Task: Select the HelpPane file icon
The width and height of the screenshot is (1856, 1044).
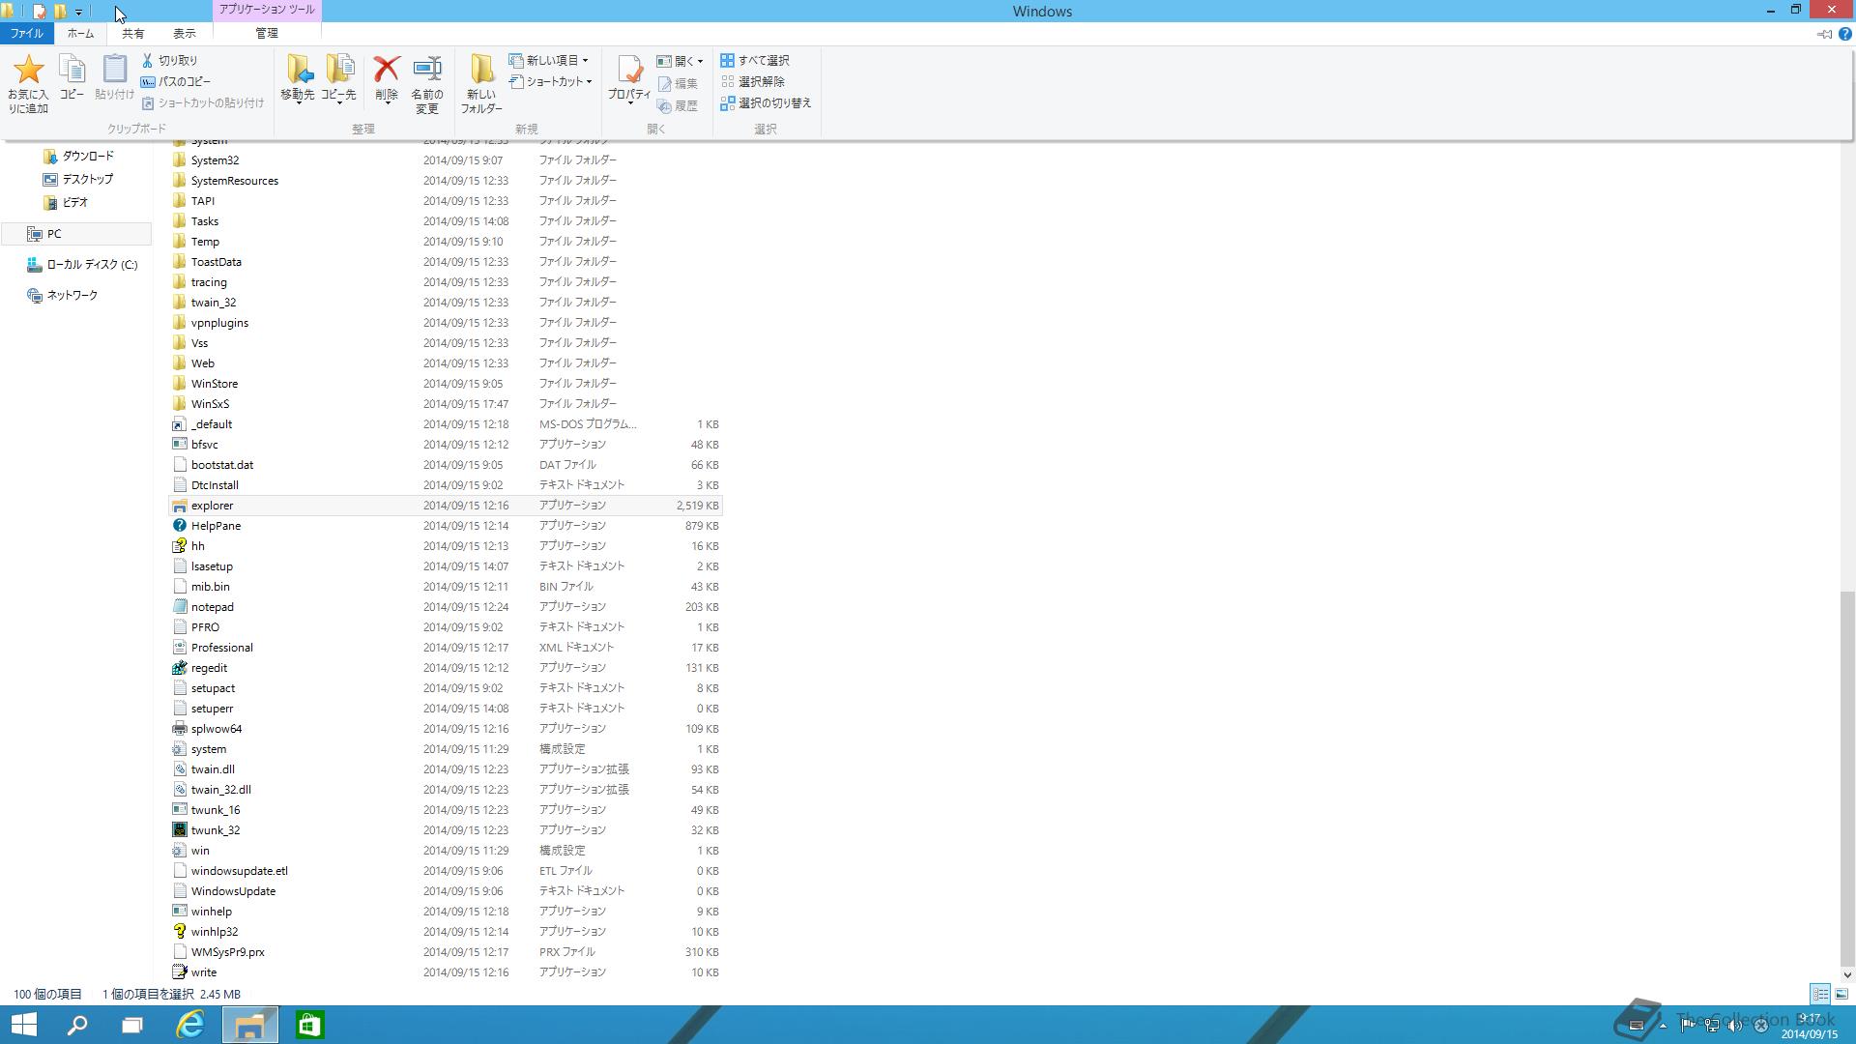Action: pyautogui.click(x=179, y=526)
